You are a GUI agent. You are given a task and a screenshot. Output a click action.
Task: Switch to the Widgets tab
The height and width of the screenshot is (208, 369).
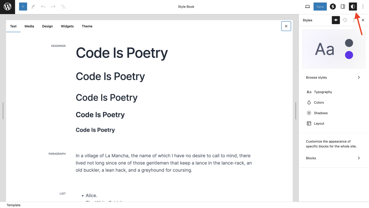[x=67, y=26]
